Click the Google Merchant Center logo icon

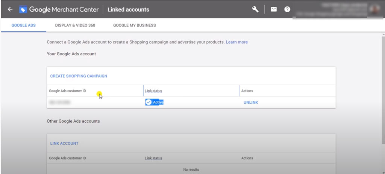pos(23,9)
